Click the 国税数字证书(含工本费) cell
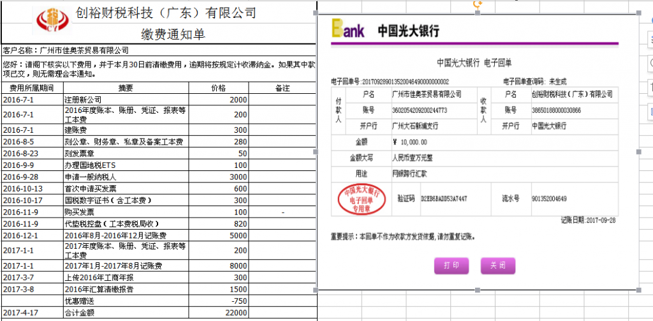Viewport: 653px width, 321px height. point(126,200)
